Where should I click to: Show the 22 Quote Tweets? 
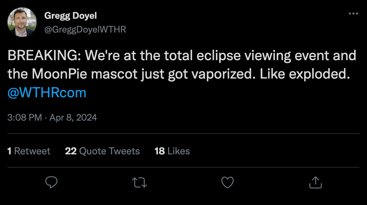(x=103, y=151)
